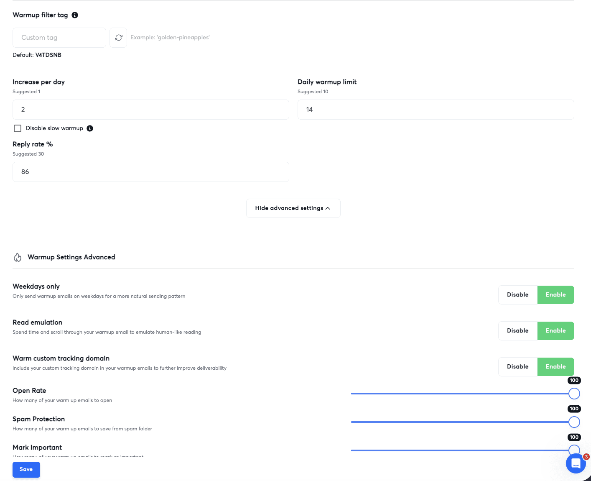Save the warmup settings
The width and height of the screenshot is (591, 481).
(26, 469)
